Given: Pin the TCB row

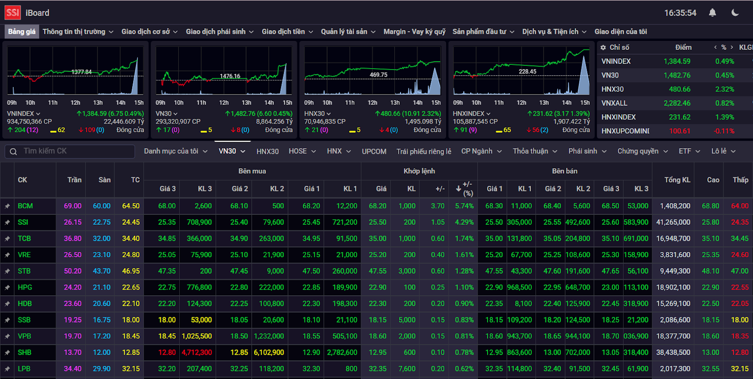Looking at the screenshot, I should [7, 238].
